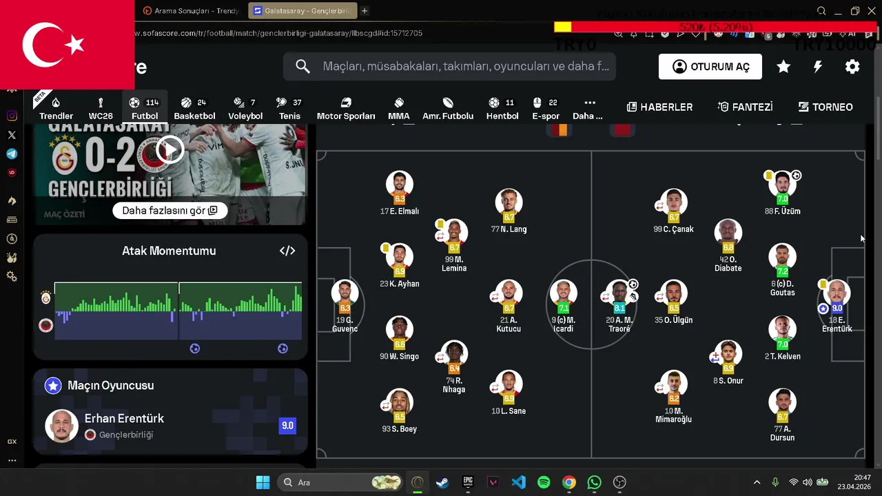Select O. Diabate on the lineup pitch

pos(728,246)
